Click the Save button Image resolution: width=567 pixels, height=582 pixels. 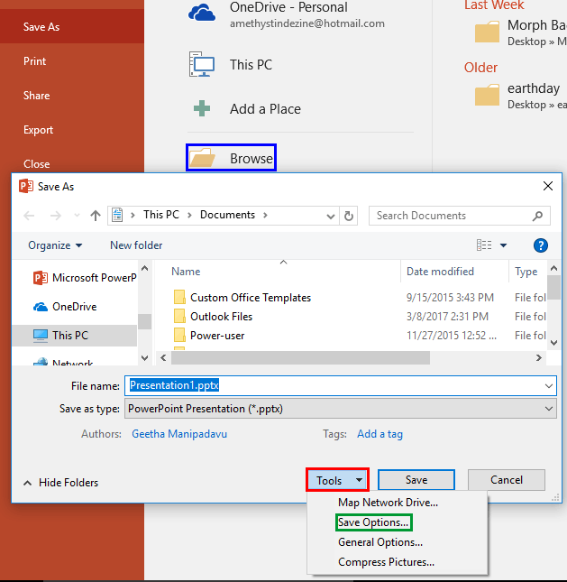tap(416, 480)
